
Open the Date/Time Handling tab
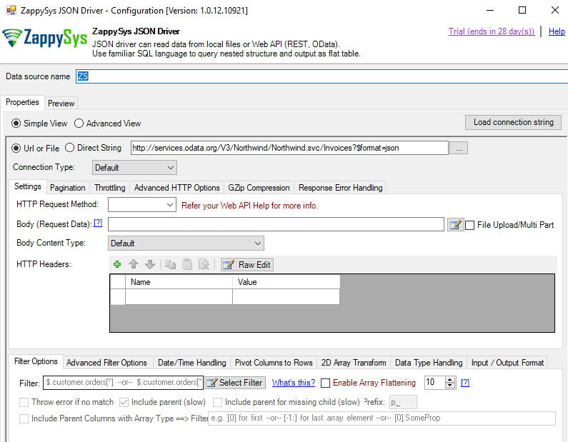(191, 363)
